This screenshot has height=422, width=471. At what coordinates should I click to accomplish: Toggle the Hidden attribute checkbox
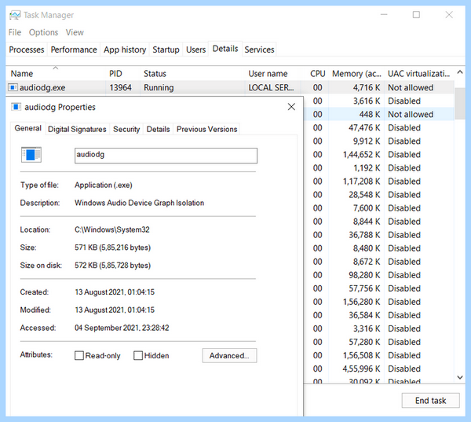pyautogui.click(x=138, y=355)
